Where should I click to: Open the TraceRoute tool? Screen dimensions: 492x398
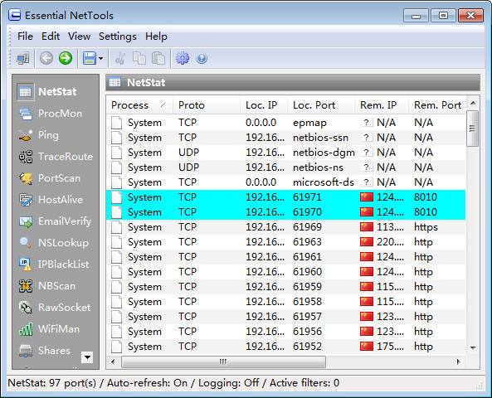56,157
